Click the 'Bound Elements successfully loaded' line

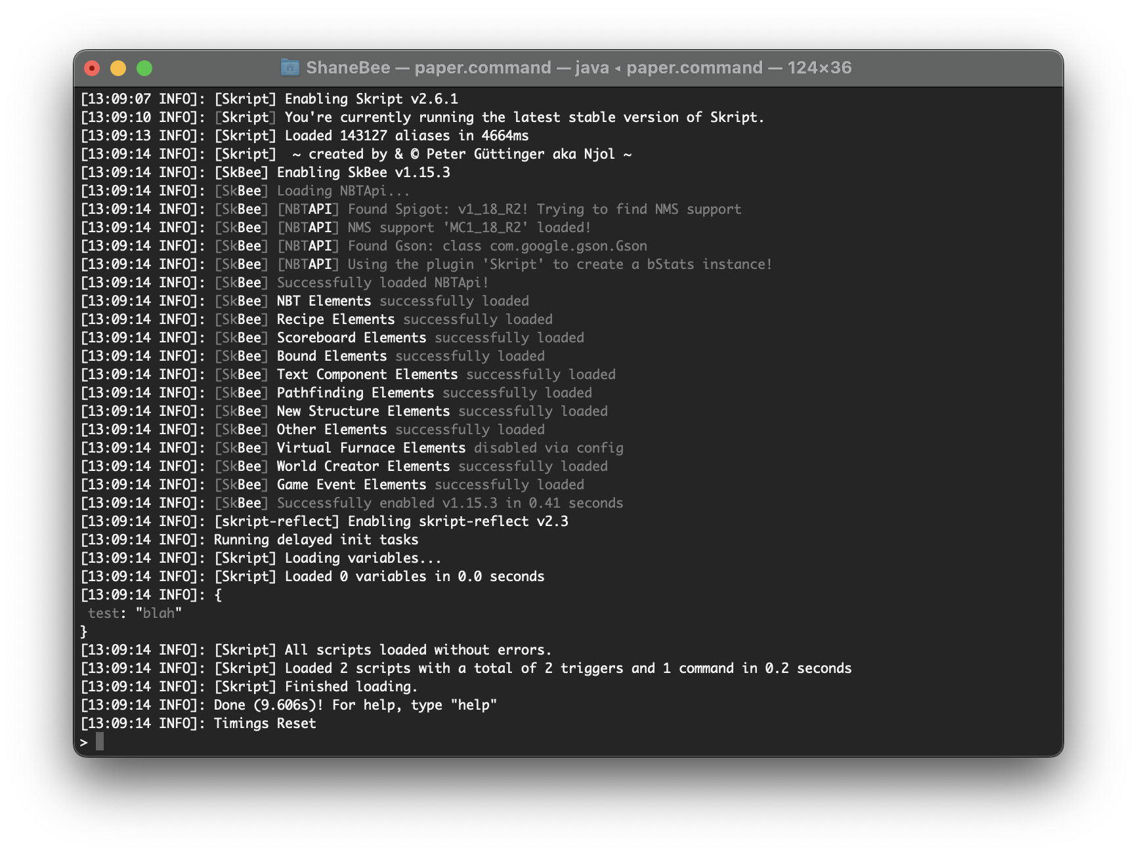[312, 356]
